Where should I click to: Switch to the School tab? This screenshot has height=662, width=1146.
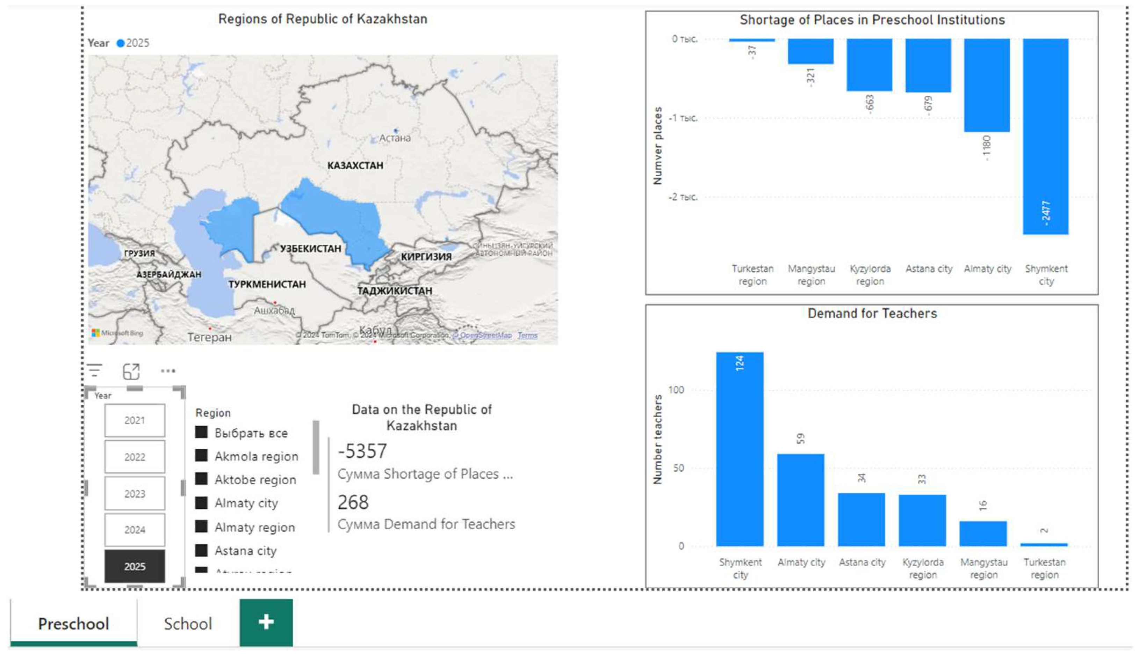click(x=188, y=624)
